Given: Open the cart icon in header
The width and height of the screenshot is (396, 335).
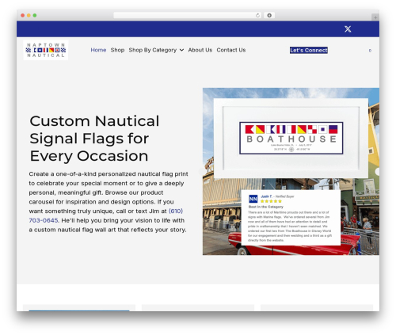Looking at the screenshot, I should click(x=370, y=51).
